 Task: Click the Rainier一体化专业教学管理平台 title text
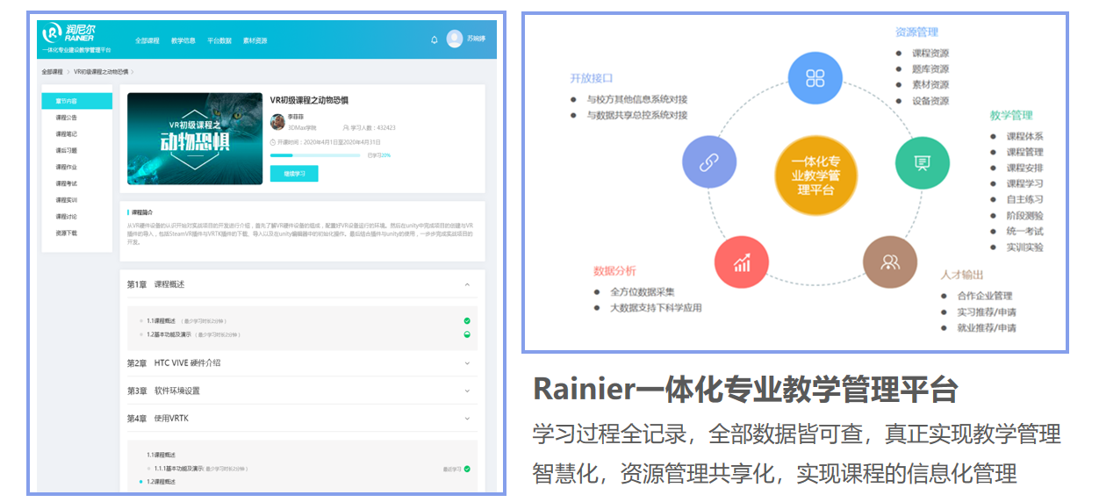click(x=745, y=388)
